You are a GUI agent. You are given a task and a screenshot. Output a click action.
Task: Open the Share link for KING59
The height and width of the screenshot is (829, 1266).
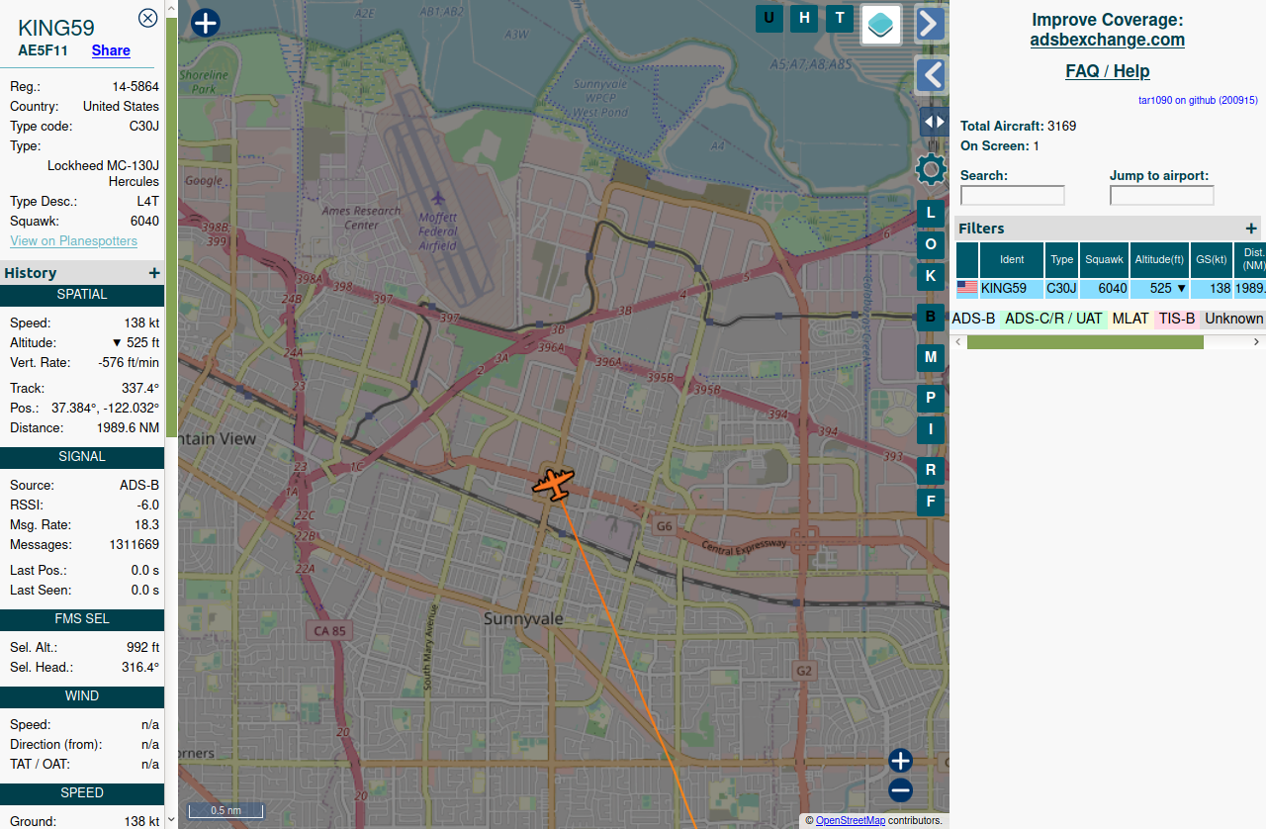click(x=111, y=50)
